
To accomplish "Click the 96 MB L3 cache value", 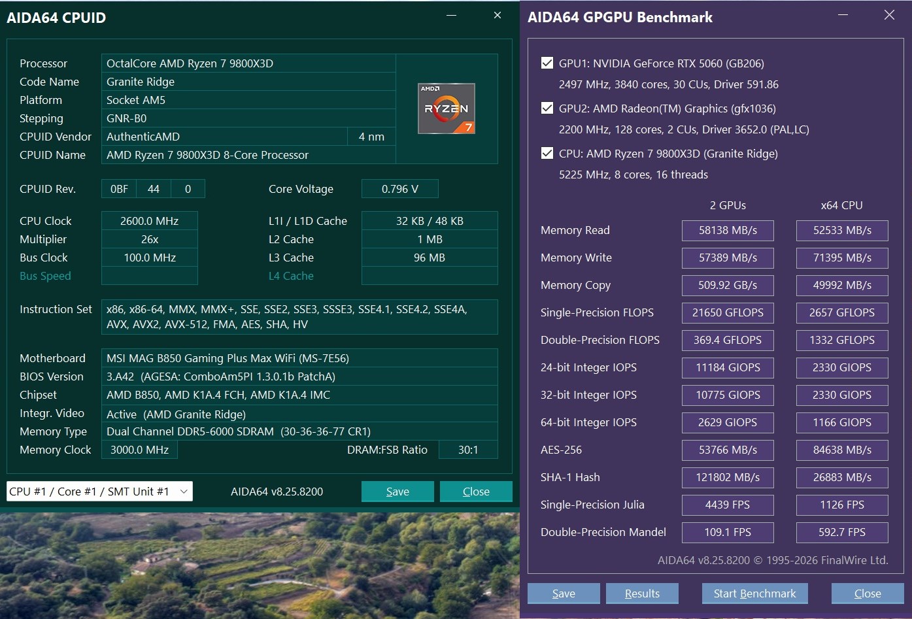I will [x=430, y=258].
